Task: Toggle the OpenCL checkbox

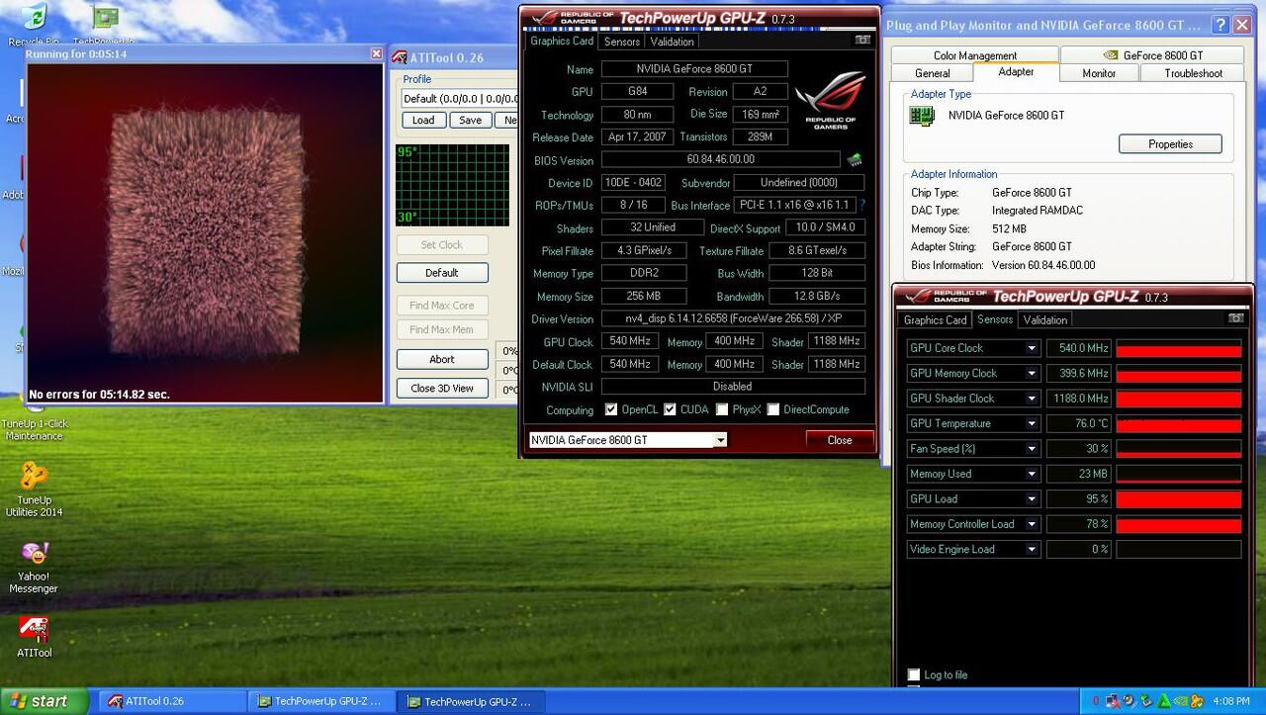Action: 611,409
